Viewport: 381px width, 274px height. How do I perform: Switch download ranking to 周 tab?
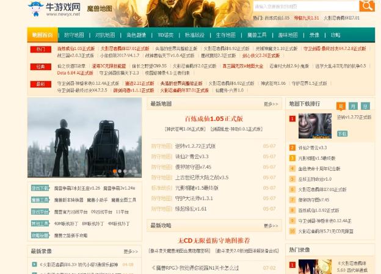[x=341, y=106]
